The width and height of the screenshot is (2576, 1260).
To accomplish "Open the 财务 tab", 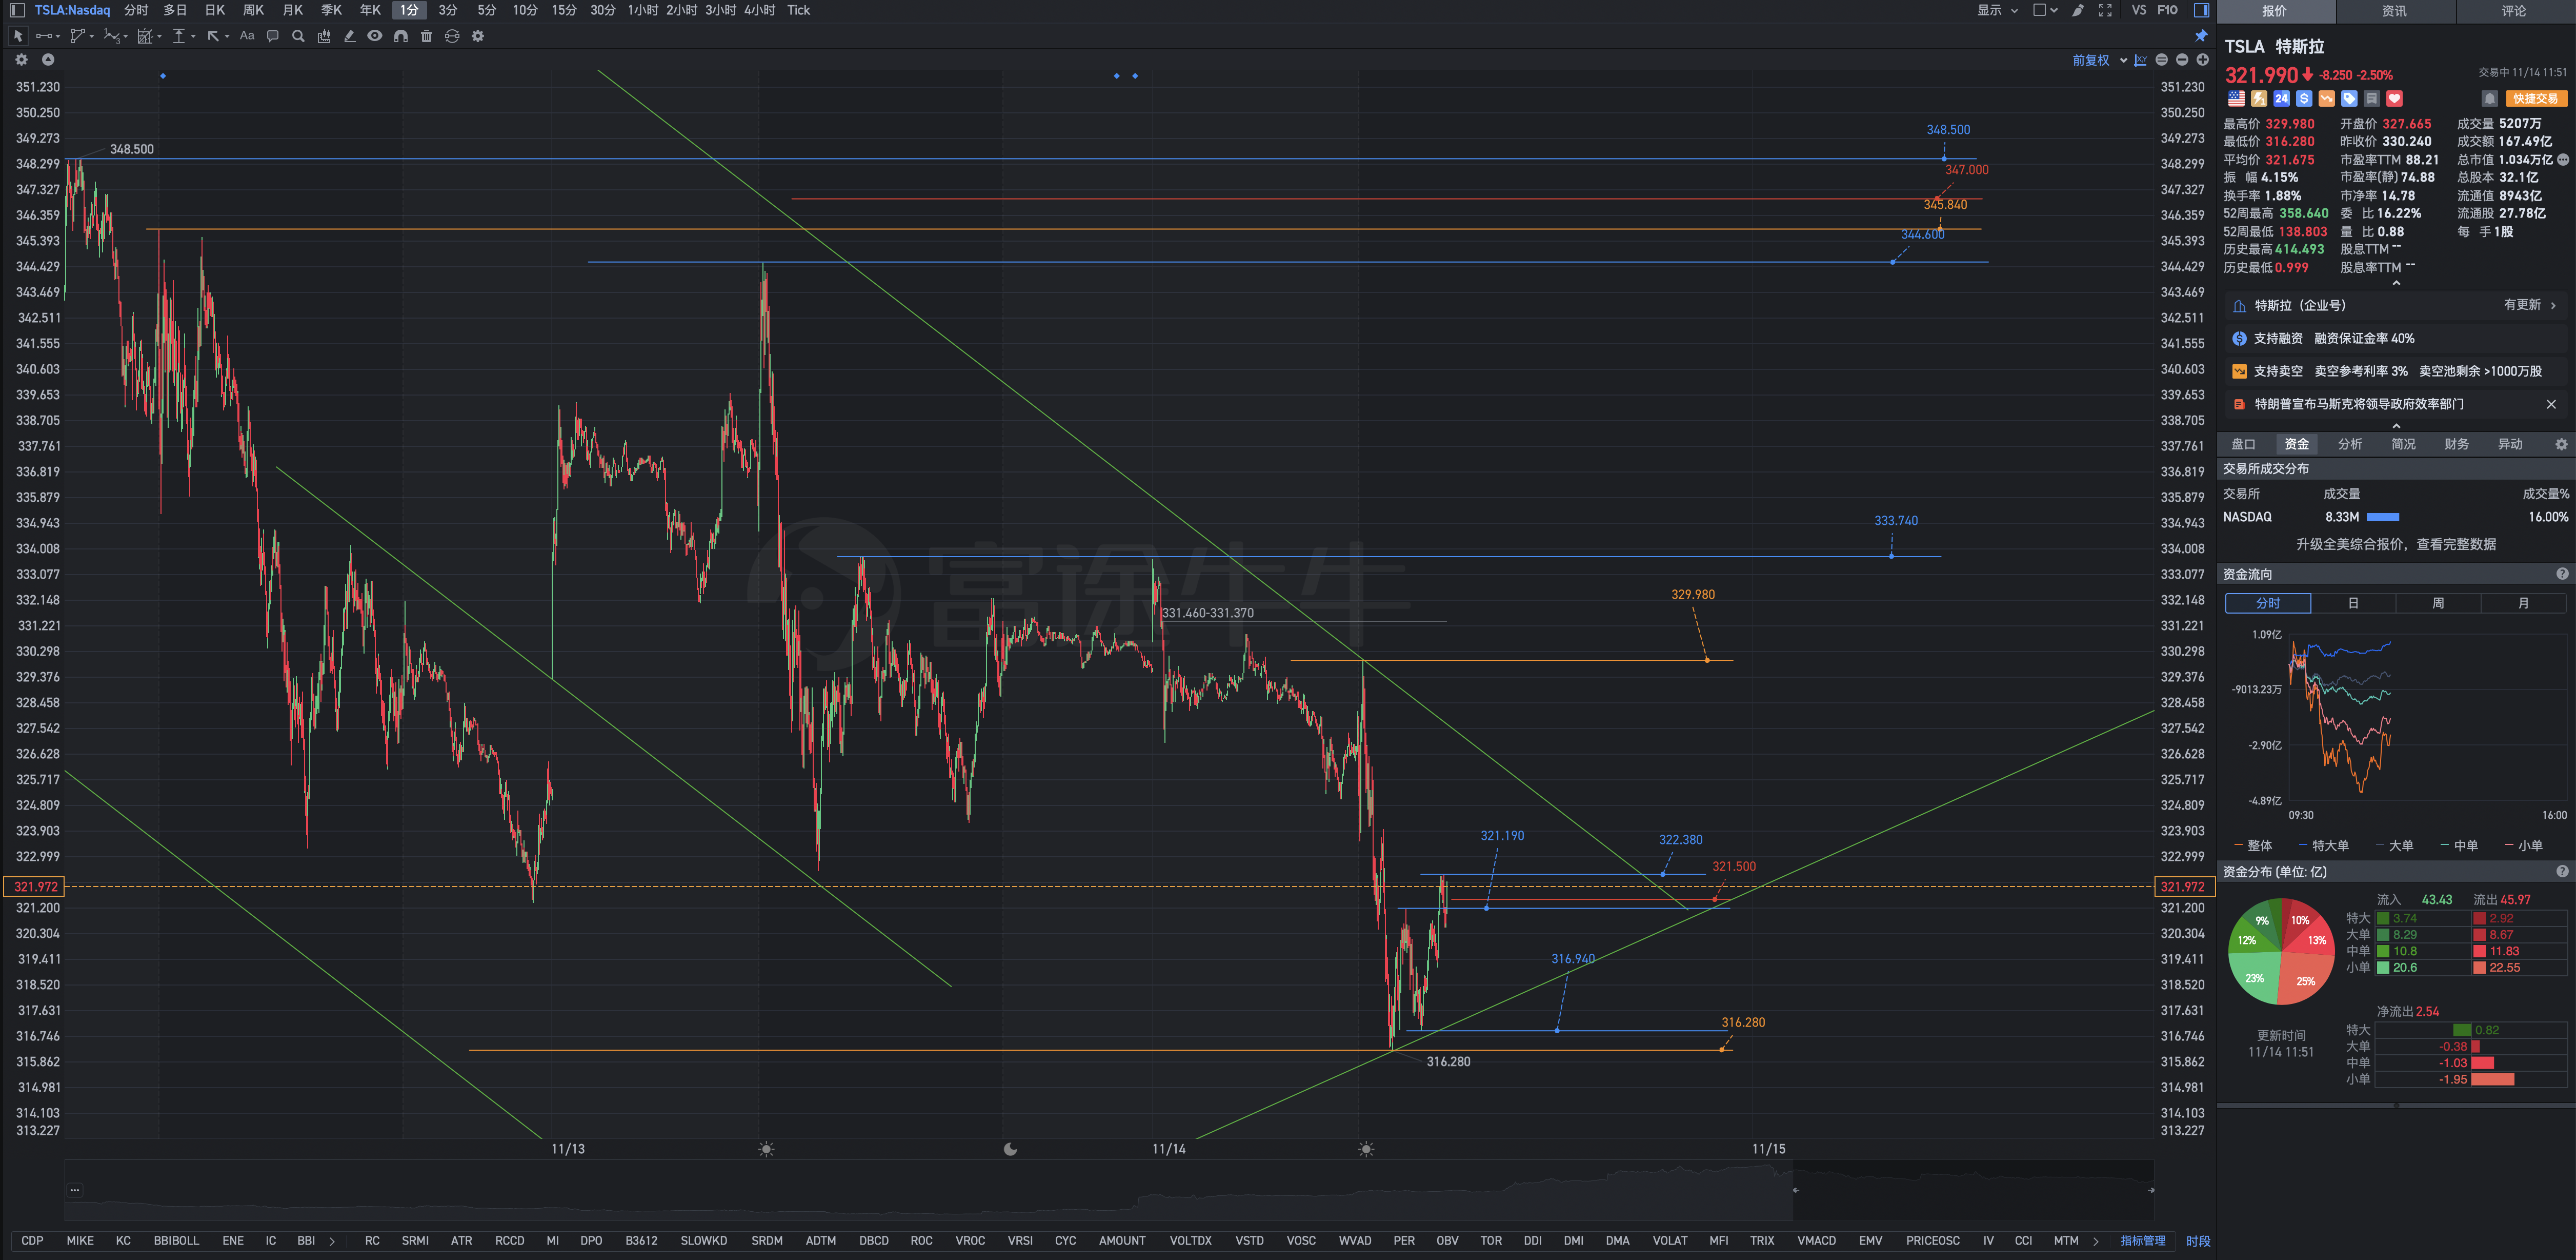I will 2457,444.
